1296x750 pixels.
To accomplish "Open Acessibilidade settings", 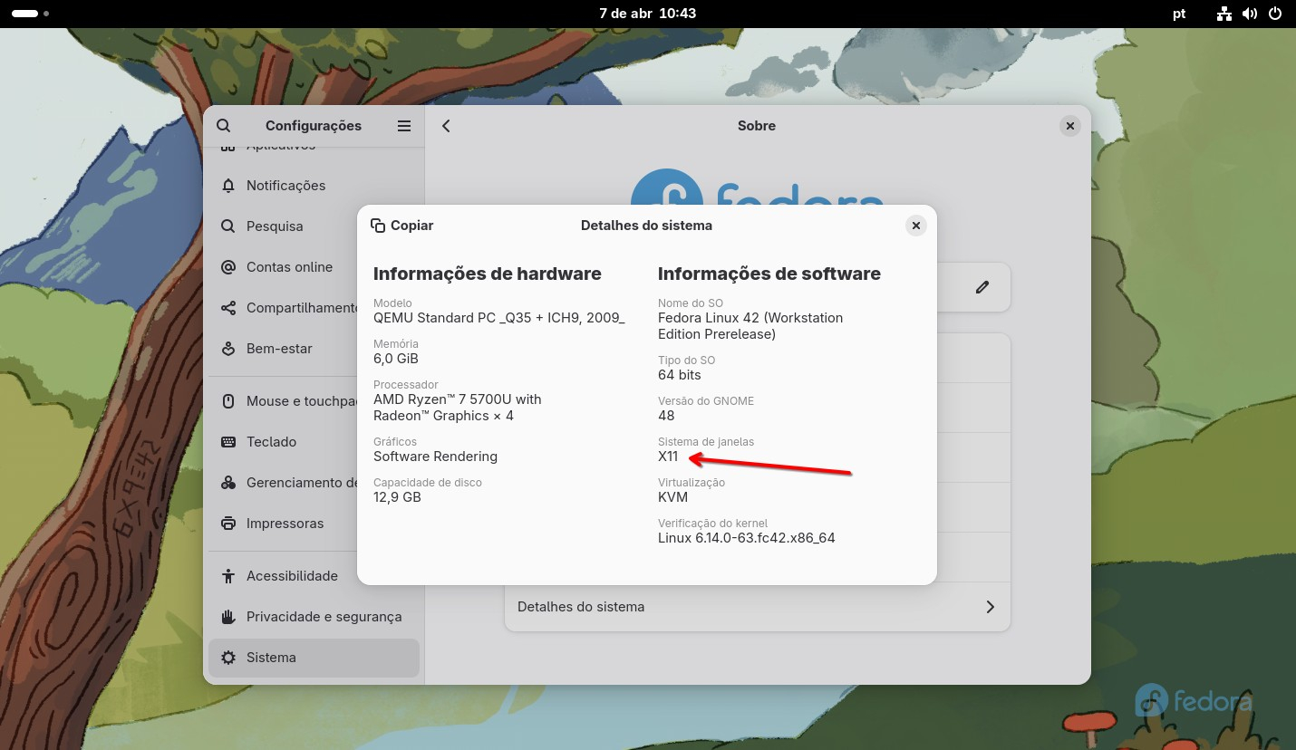I will click(x=292, y=576).
